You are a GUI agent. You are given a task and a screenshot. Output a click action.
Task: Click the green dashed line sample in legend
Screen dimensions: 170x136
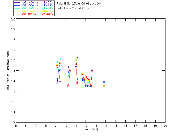pyautogui.click(x=17, y=8)
